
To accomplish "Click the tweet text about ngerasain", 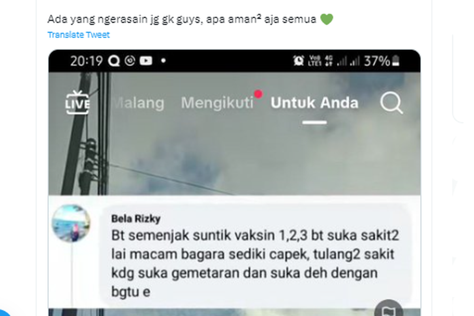I will tap(182, 19).
